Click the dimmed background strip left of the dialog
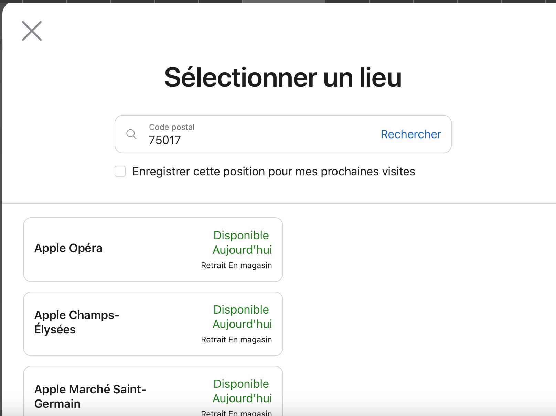Viewport: 556px width, 416px height. tap(1, 206)
